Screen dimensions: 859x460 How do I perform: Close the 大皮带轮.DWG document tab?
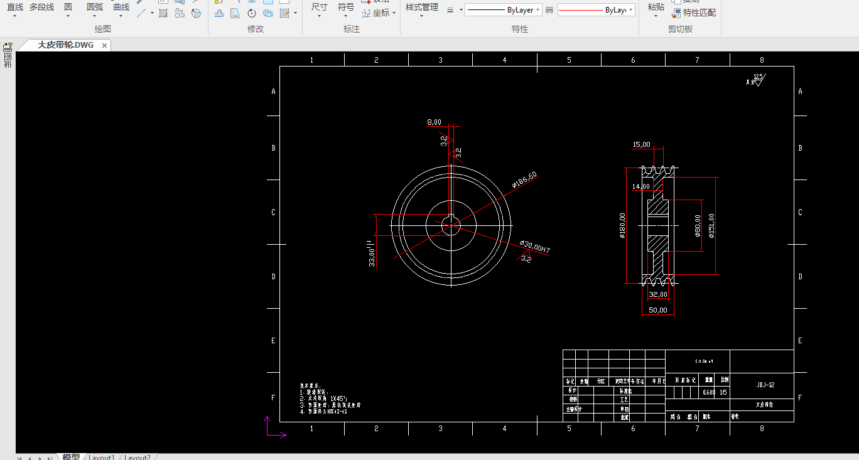click(x=105, y=45)
